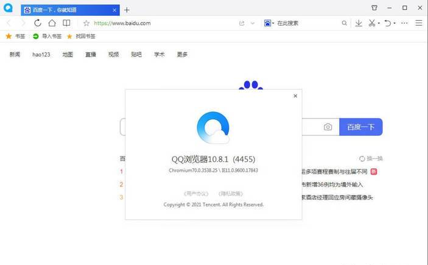Image resolution: width=428 pixels, height=265 pixels.
Task: Go to the home page icon
Action: [52, 23]
